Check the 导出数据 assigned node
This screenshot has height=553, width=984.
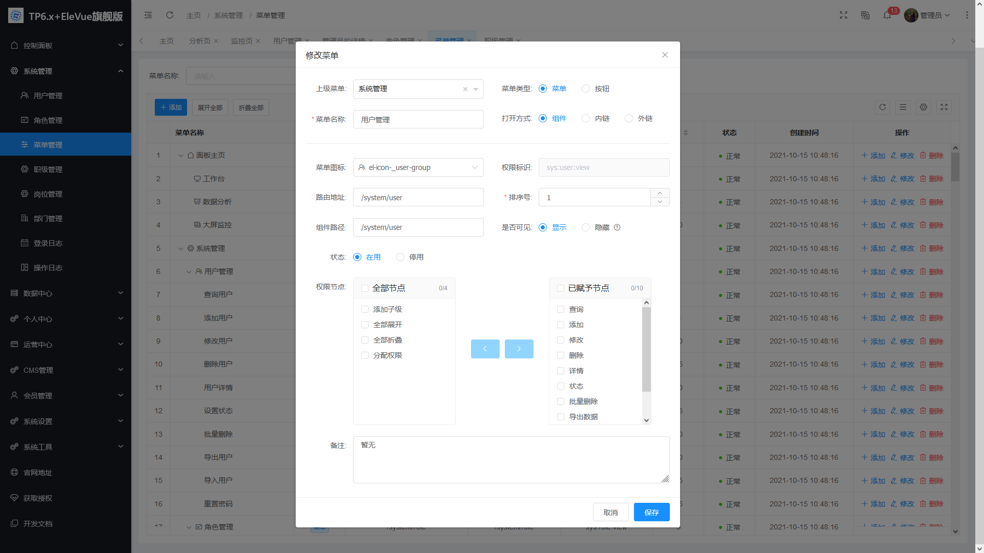pos(561,417)
